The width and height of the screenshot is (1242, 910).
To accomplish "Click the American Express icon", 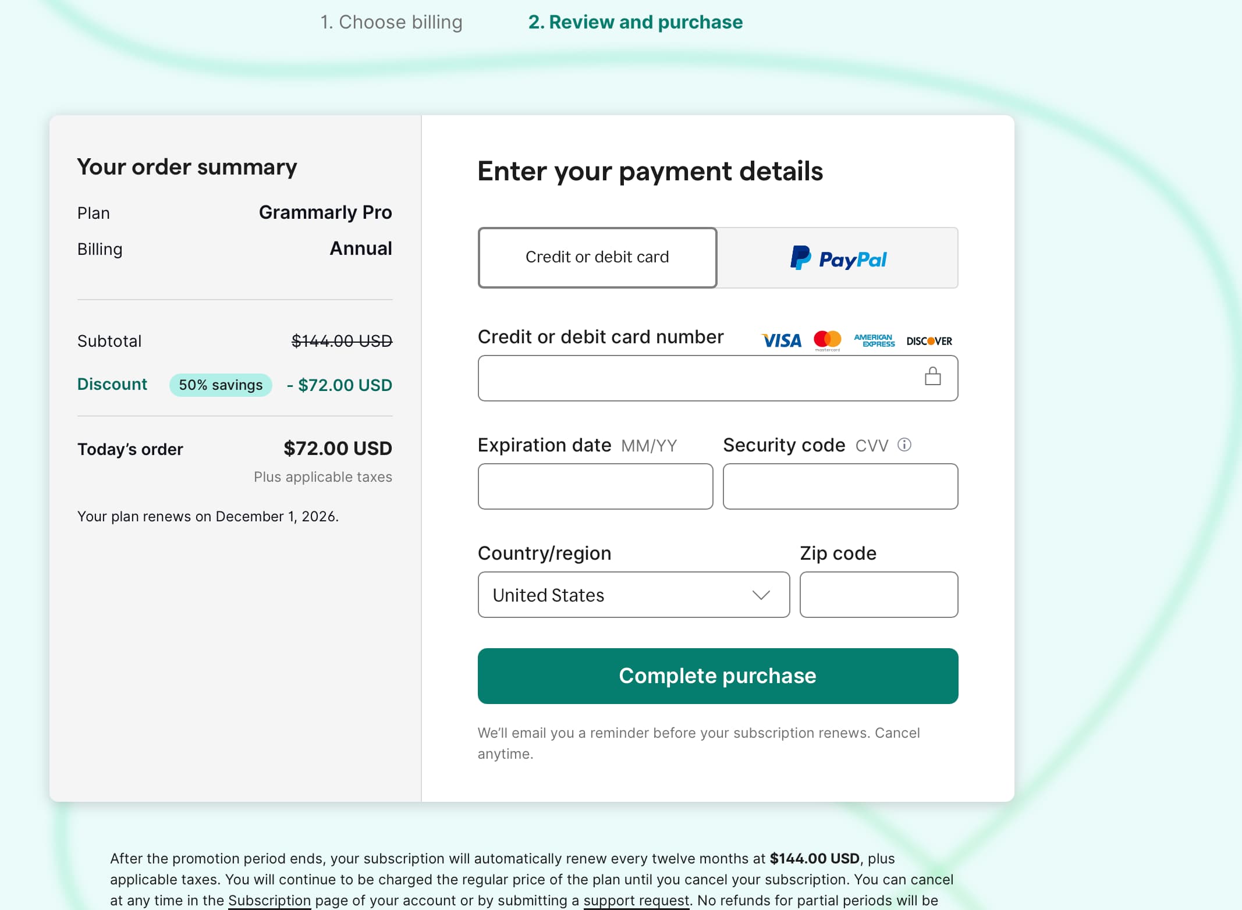I will pos(875,340).
